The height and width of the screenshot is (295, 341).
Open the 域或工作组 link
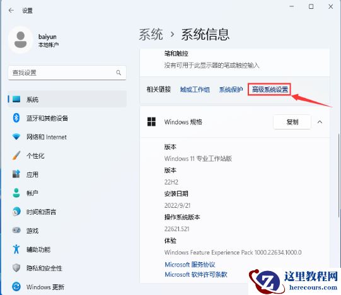coord(195,89)
